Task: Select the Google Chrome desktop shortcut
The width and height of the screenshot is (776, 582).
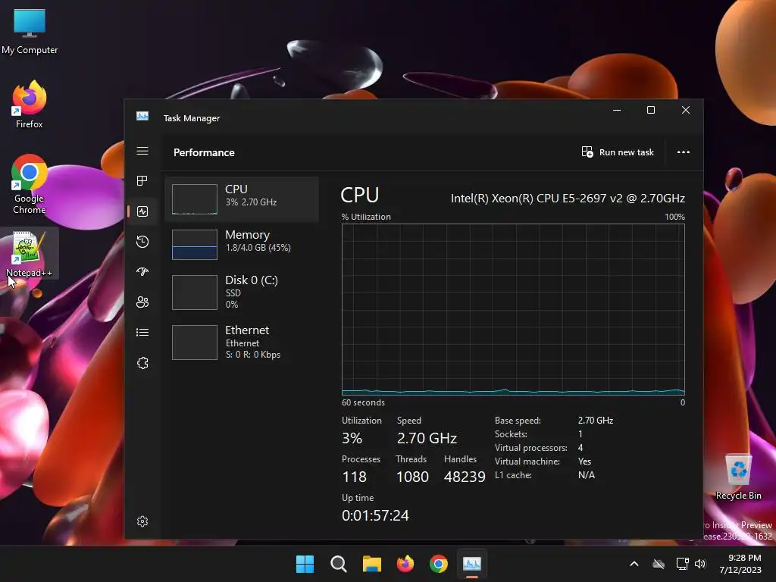Action: 30,185
